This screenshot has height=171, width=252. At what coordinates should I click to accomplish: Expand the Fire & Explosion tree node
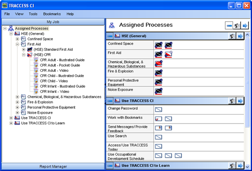click(17, 102)
